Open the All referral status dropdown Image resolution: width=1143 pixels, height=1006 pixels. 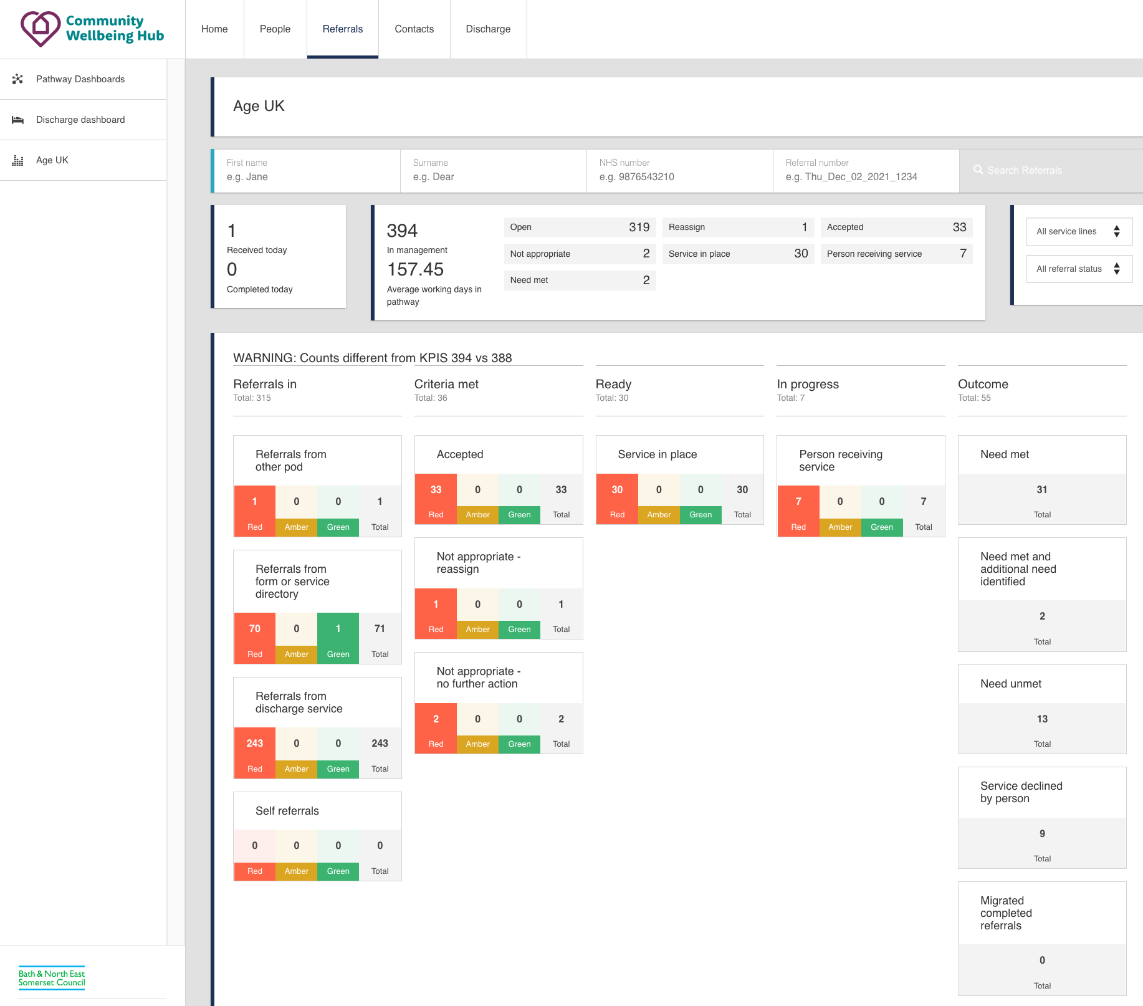1079,269
